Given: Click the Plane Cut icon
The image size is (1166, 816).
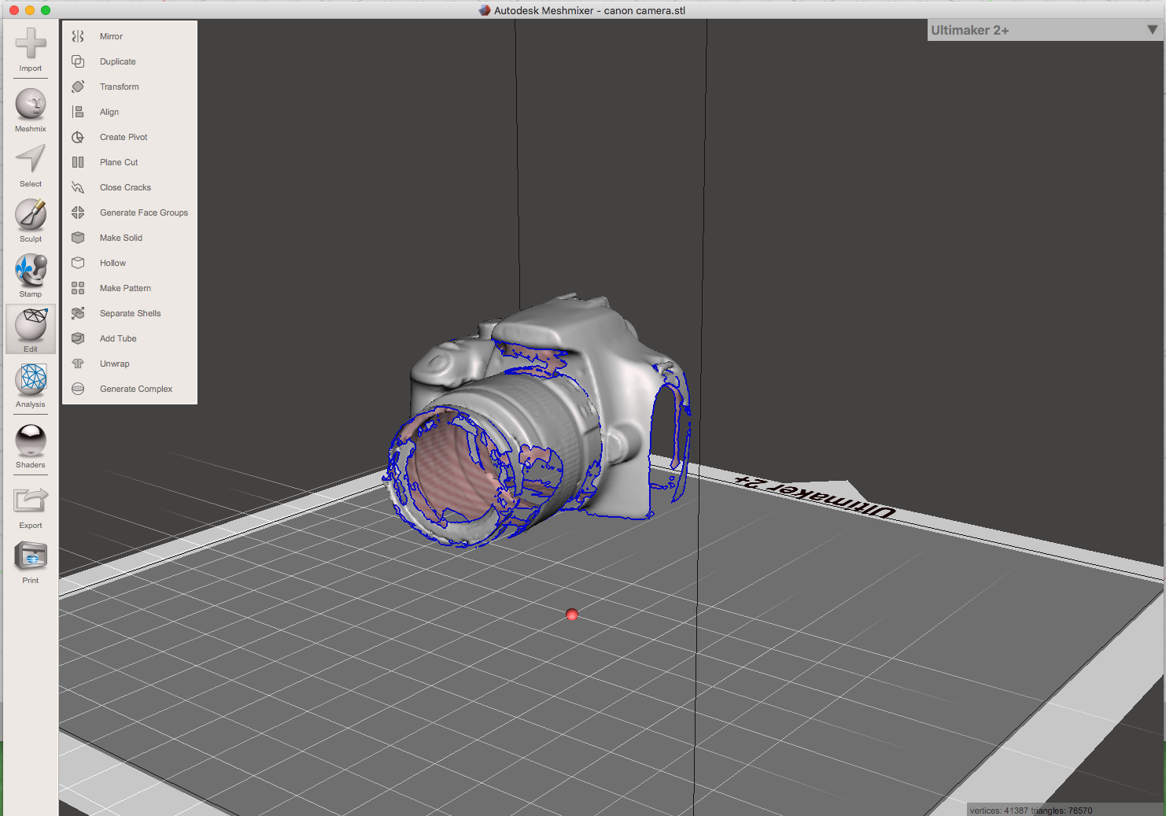Looking at the screenshot, I should (78, 162).
